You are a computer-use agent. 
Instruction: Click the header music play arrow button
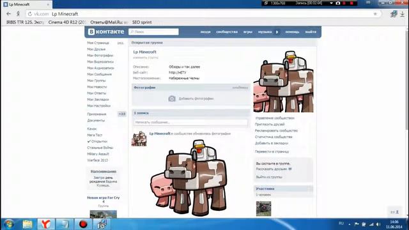pos(277,32)
